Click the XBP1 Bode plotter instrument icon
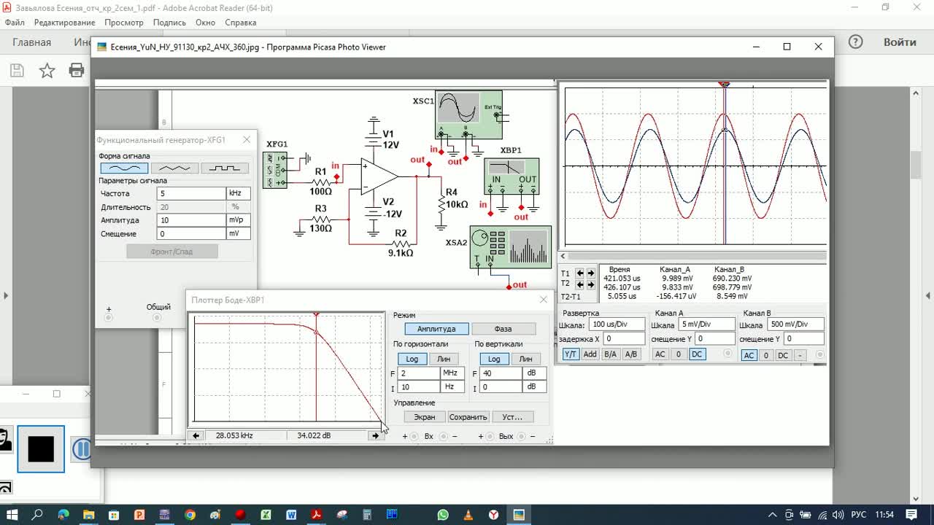The image size is (934, 525). pos(512,176)
